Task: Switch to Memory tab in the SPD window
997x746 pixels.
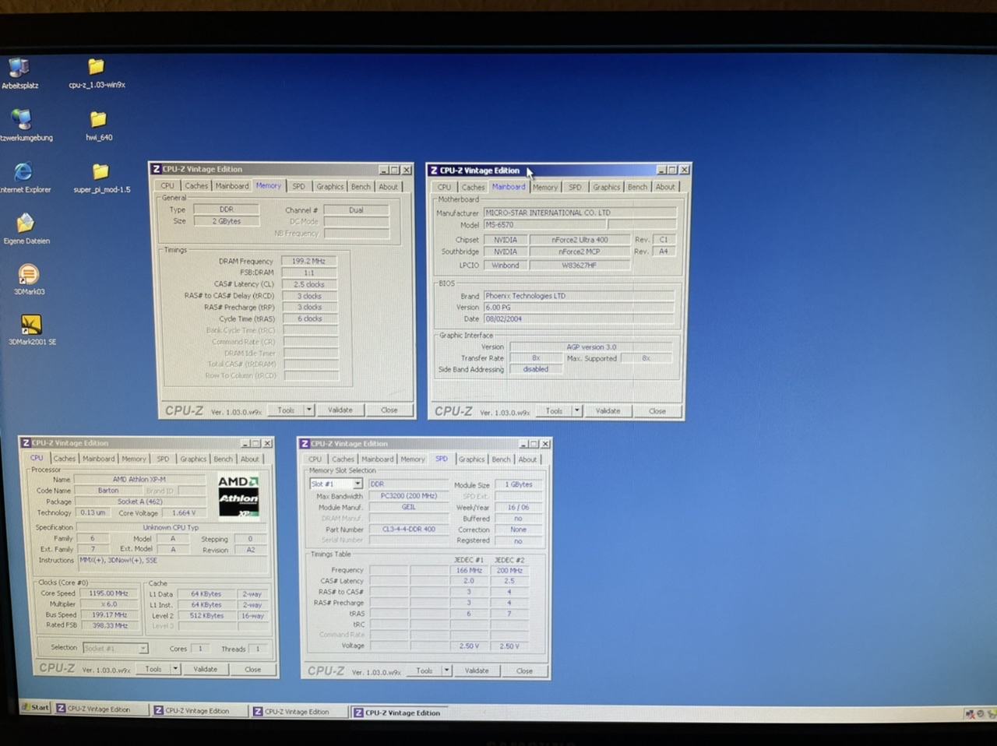Action: 412,459
